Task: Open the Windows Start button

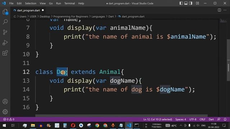Action: (x=4, y=125)
